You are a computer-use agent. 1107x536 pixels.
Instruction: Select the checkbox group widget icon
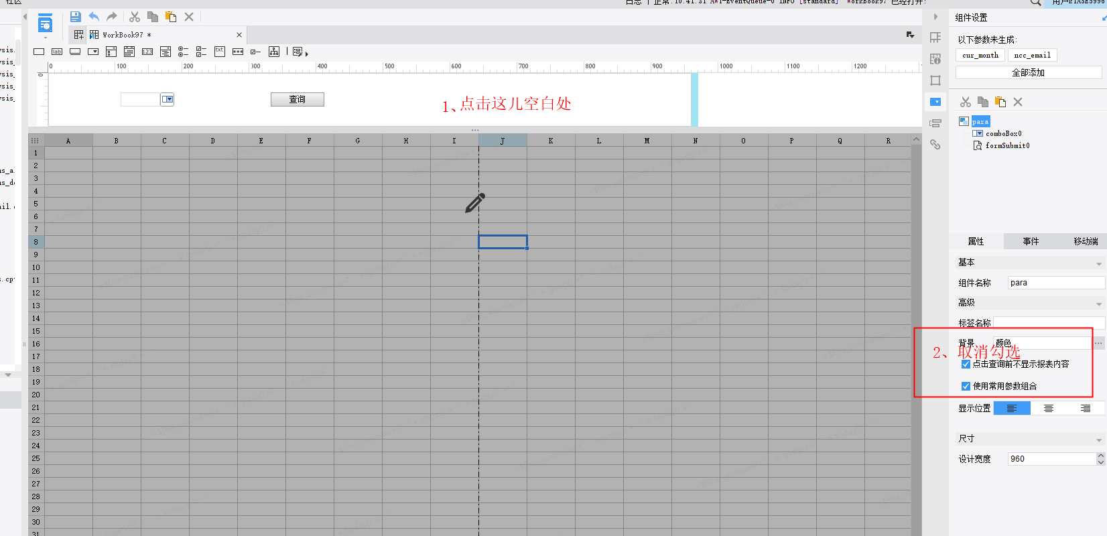[x=202, y=52]
